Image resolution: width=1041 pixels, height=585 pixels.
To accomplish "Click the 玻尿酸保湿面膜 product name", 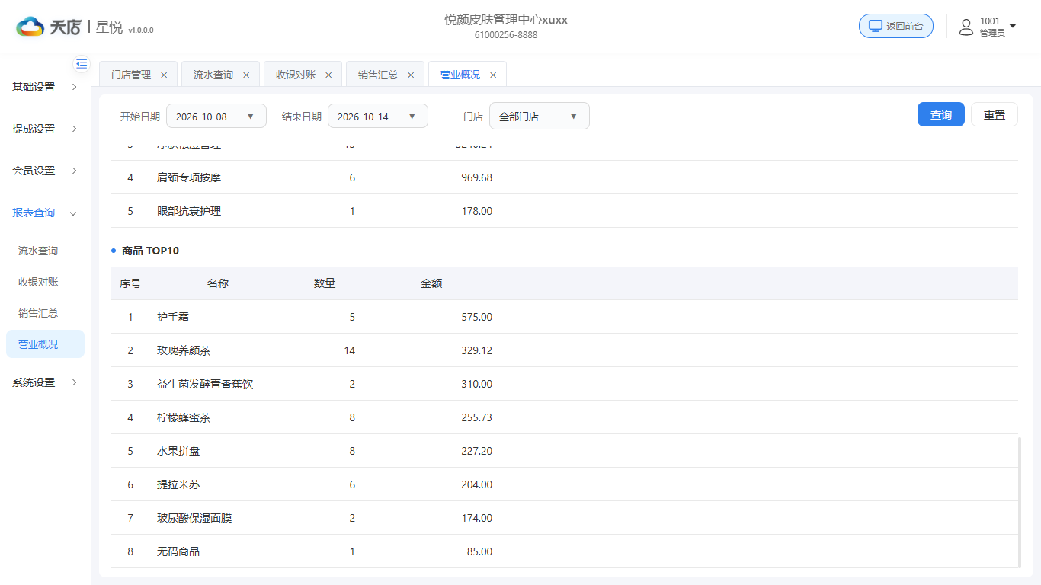I will coord(194,518).
